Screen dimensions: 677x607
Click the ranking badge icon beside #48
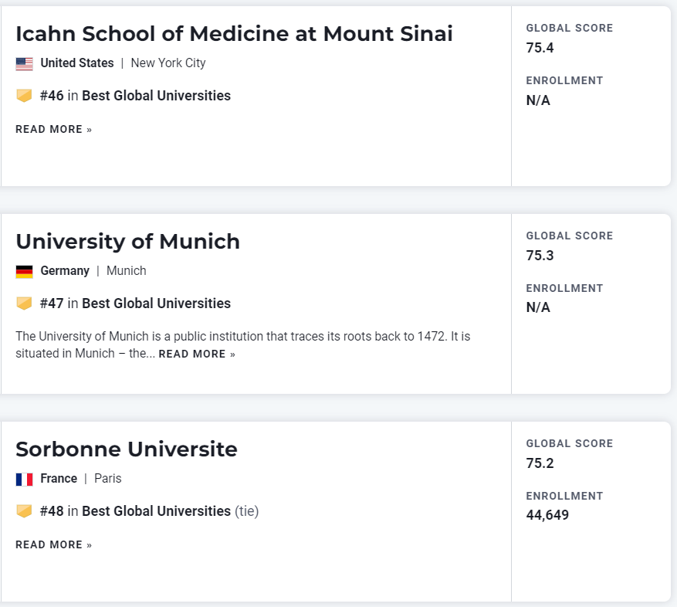pyautogui.click(x=24, y=511)
